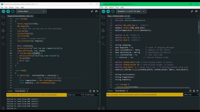This screenshot has height=112, width=200.
Task: Open Search panel in left window sidebar
Action: point(3,44)
